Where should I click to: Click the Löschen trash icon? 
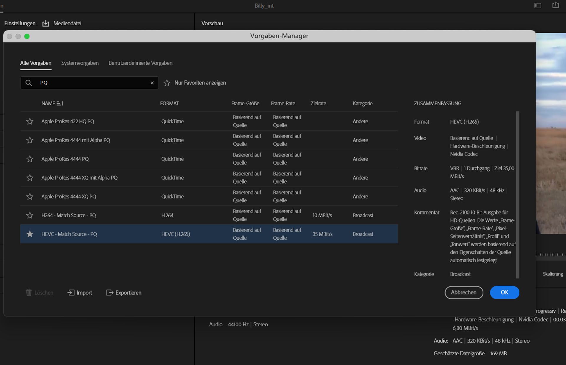coord(29,293)
